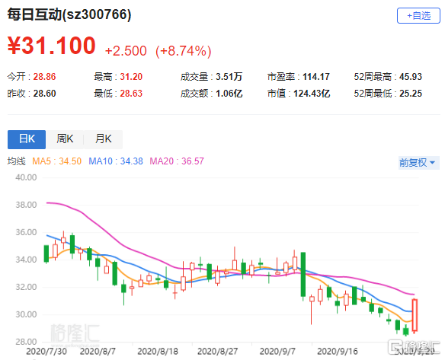Select the 均线 label
The height and width of the screenshot is (360, 445).
click(x=17, y=161)
